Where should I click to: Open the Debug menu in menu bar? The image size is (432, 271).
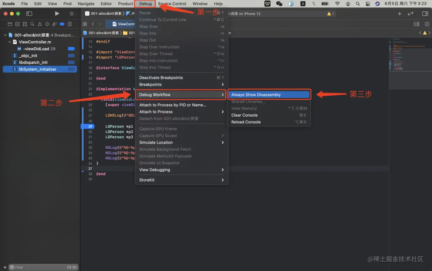[145, 4]
